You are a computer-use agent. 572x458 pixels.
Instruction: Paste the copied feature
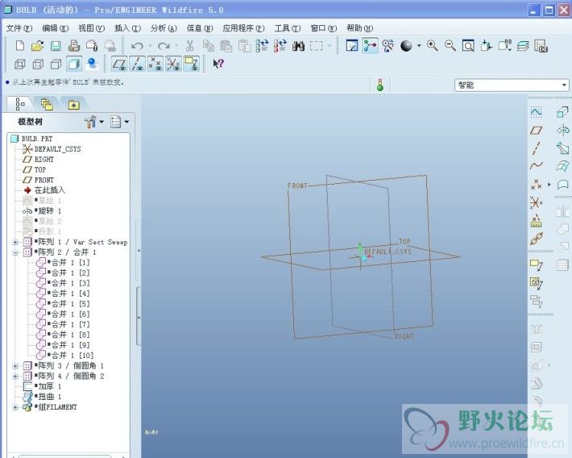226,46
